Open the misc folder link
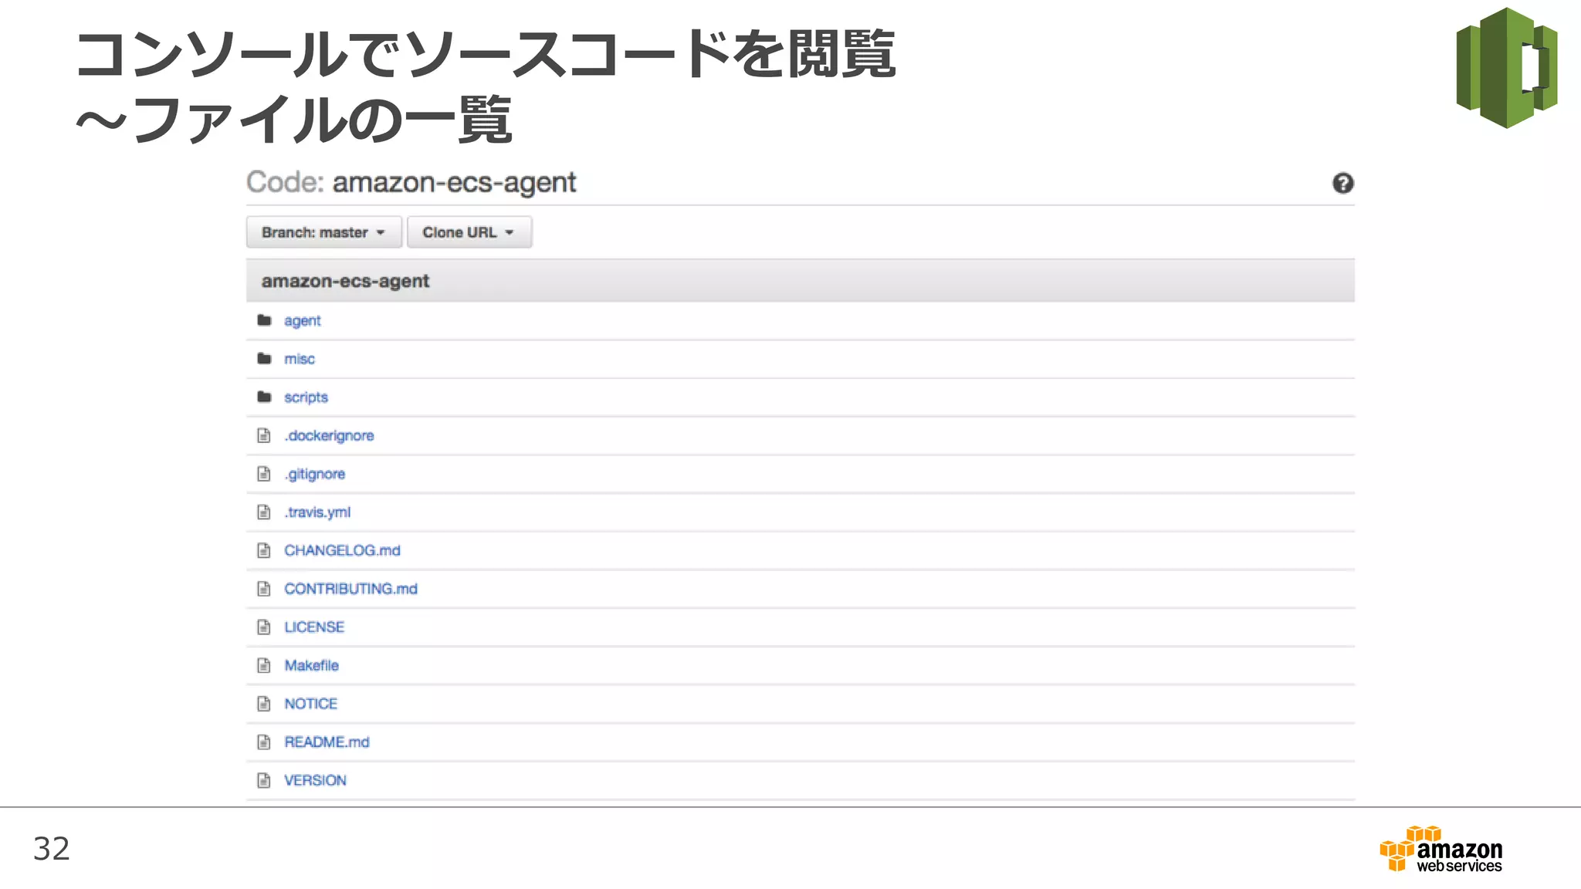This screenshot has width=1581, height=889. pos(299,359)
